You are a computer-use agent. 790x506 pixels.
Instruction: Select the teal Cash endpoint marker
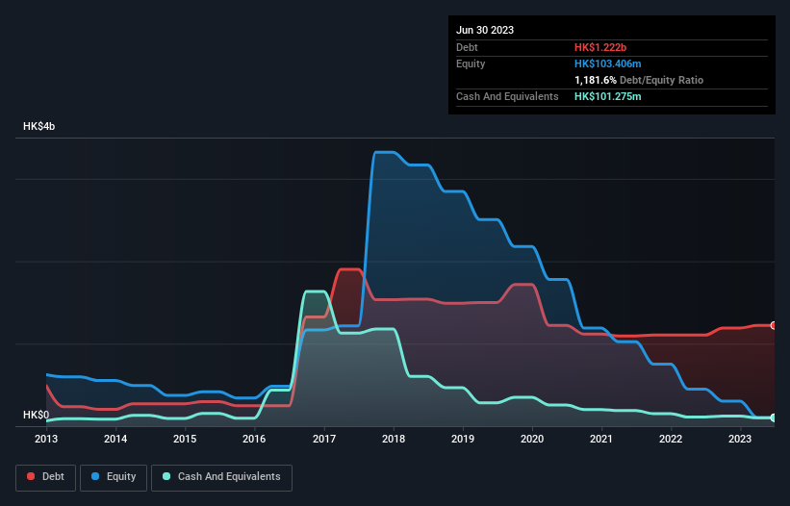pyautogui.click(x=774, y=417)
